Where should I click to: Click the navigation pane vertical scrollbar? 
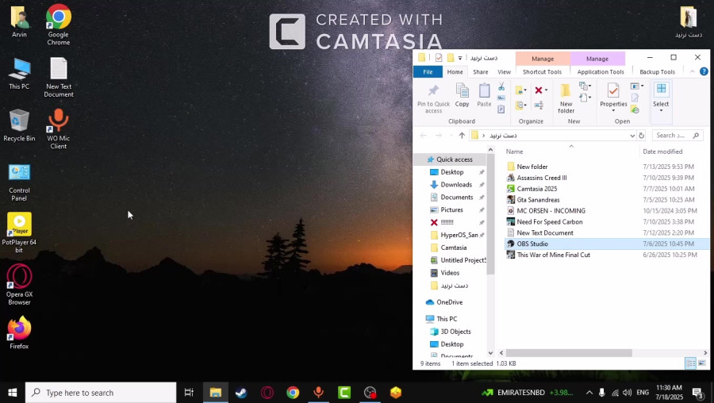click(x=490, y=214)
